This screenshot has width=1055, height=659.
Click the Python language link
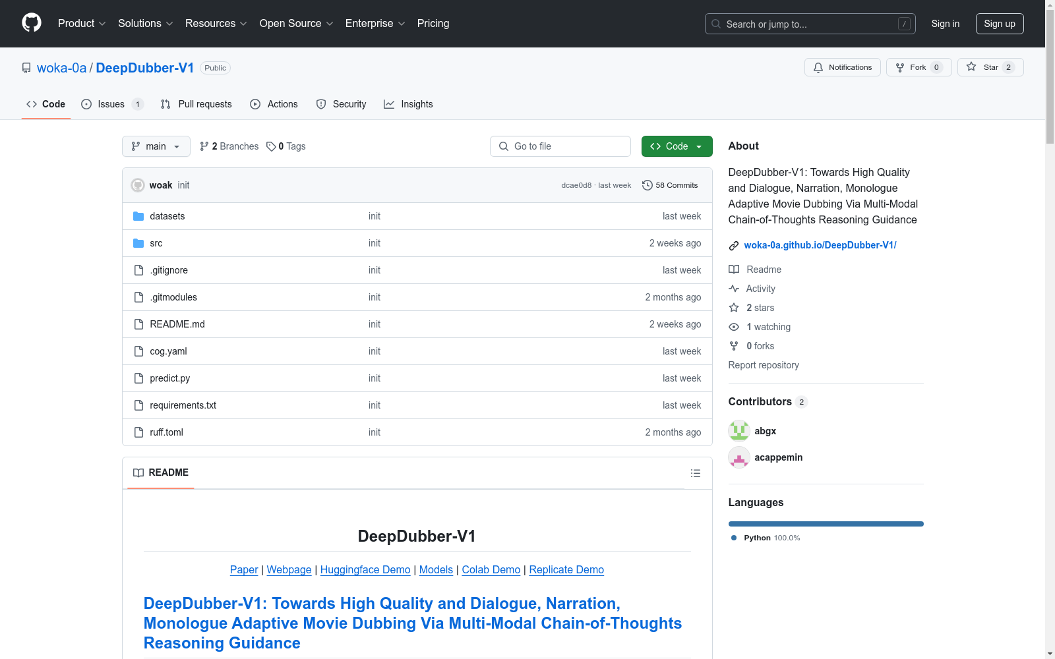point(766,538)
